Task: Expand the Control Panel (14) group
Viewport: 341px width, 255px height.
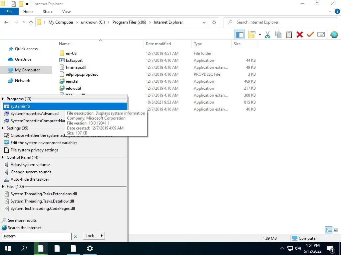Action: pos(3,157)
